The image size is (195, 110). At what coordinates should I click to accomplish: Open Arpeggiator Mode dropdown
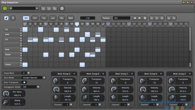pyautogui.click(x=38, y=87)
